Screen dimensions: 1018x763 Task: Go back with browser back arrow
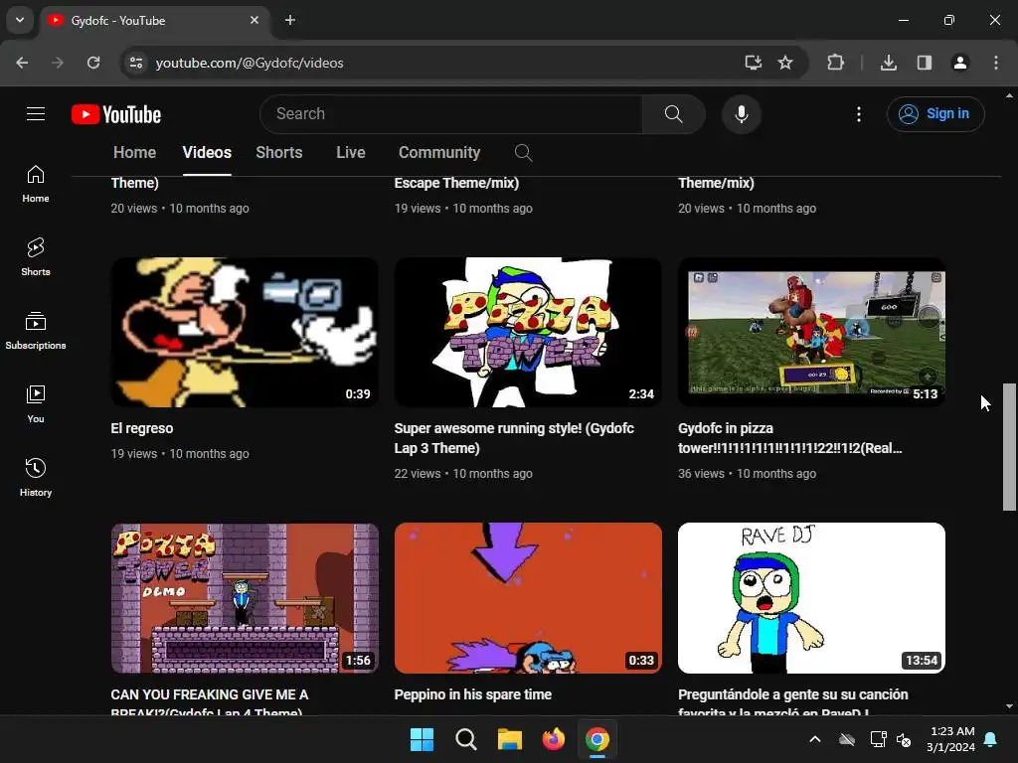coord(22,63)
